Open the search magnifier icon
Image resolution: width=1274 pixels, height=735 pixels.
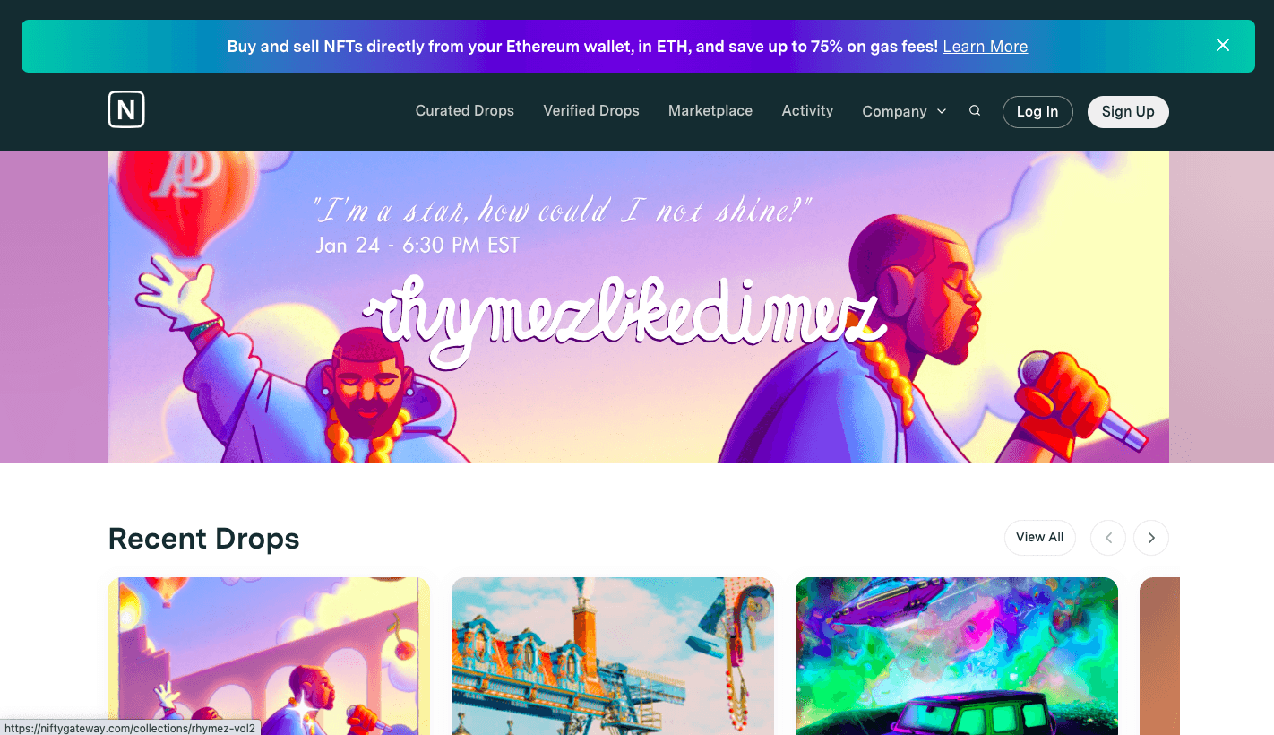pyautogui.click(x=975, y=111)
